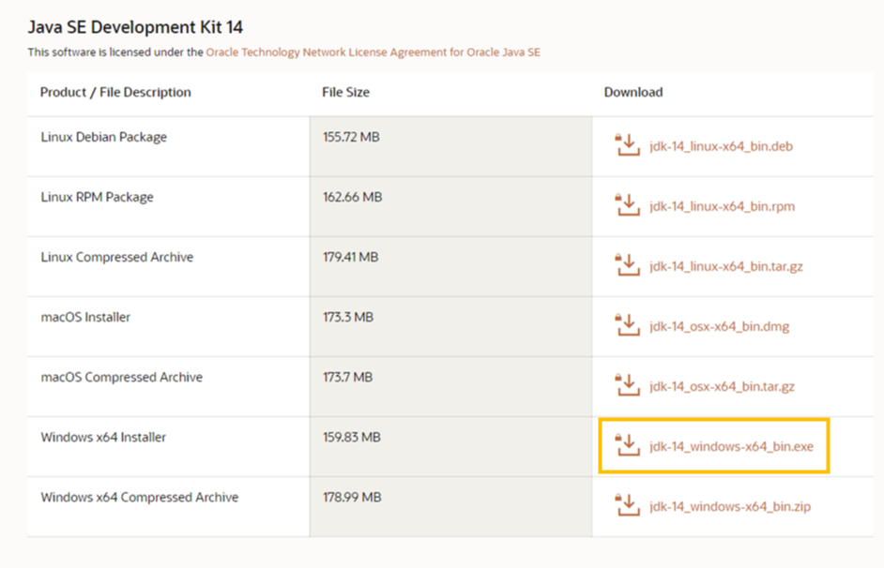Download jdk-14_linux-x64_bin.tar.gz file link
This screenshot has width=884, height=568.
click(x=726, y=266)
